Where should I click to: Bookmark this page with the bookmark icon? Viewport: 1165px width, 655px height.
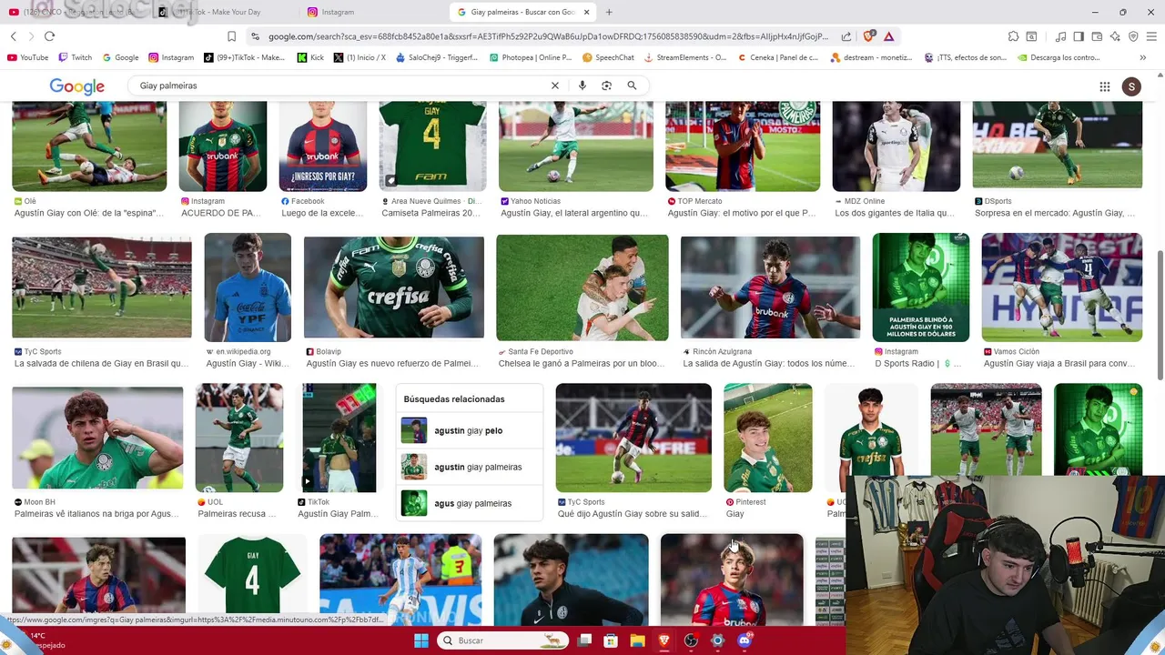tap(231, 36)
